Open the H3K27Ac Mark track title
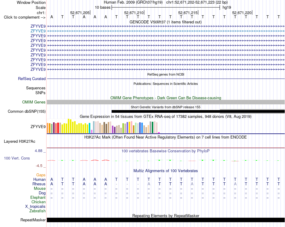The width and height of the screenshot is (285, 227). [166, 137]
